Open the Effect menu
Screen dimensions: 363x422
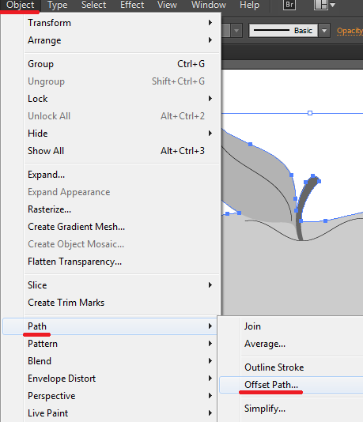[132, 5]
